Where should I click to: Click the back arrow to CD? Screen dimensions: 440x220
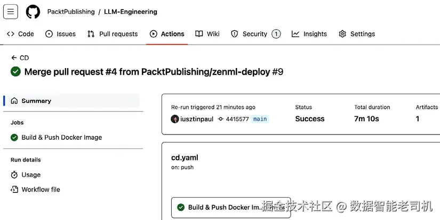(14, 58)
